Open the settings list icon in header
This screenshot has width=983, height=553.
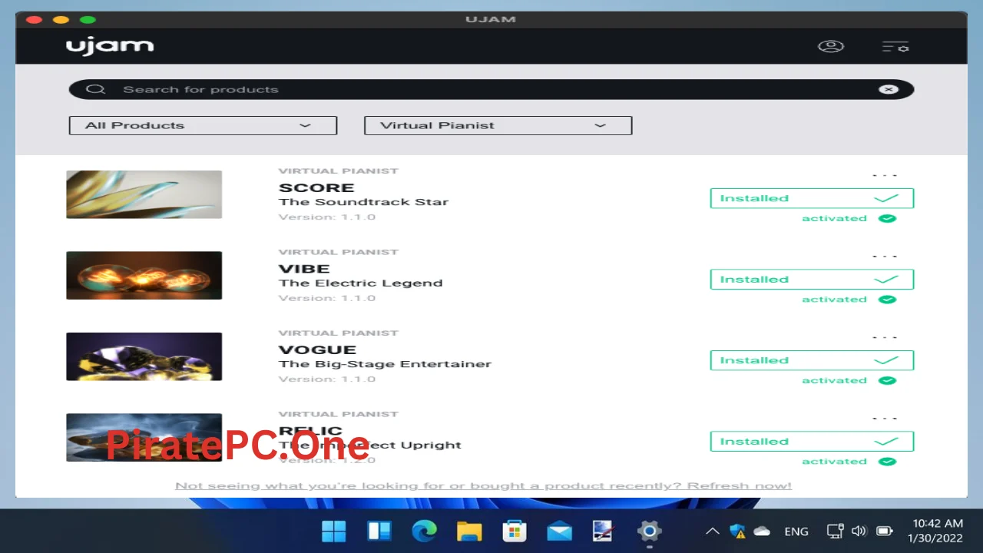[x=895, y=47]
